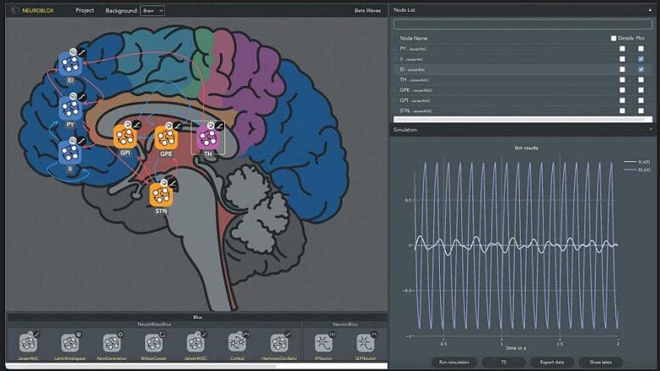This screenshot has height=371, width=660.
Task: Select the STN node on the brain canvas
Action: 159,194
